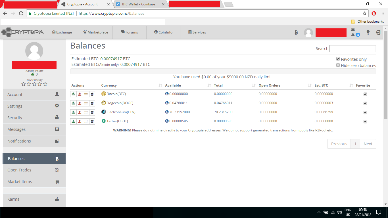Click the withdraw icon for Bitcoin(BTC)
Screen dimensions: 388x218
point(80,94)
